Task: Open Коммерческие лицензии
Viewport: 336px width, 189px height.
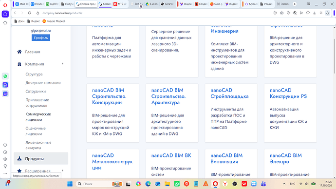Action: (38, 117)
